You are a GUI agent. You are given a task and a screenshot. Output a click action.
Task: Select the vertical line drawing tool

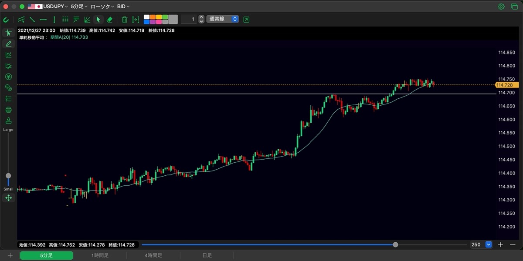[54, 19]
